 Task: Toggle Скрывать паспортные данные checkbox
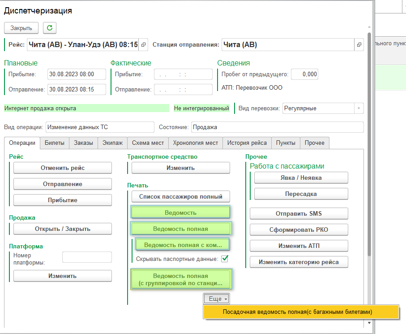(225, 259)
